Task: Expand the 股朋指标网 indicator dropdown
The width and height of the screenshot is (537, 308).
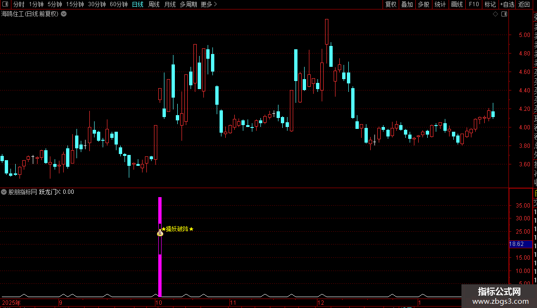Action: (4, 192)
